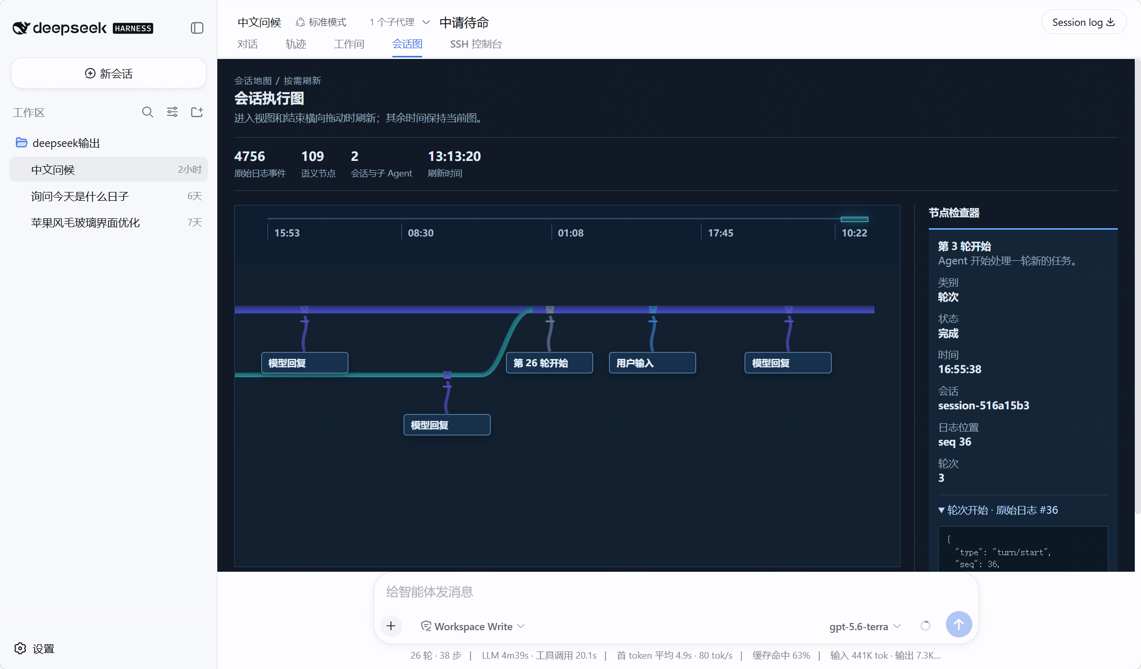This screenshot has width=1141, height=669.
Task: Click the 26 轮 · 38 步 status text
Action: click(x=436, y=656)
